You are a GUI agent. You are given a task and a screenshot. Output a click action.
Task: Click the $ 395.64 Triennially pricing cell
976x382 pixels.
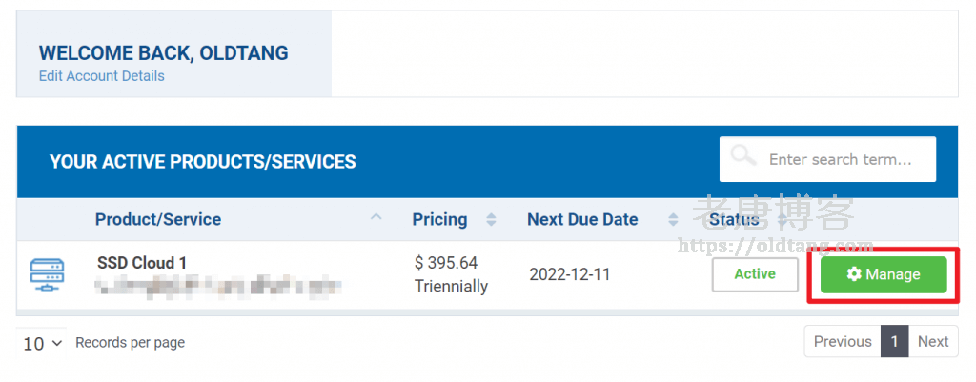tap(451, 274)
